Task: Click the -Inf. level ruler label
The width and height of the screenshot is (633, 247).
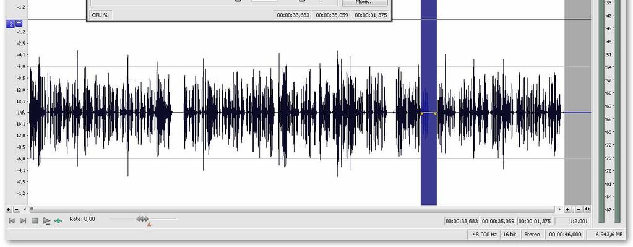Action: click(x=20, y=113)
